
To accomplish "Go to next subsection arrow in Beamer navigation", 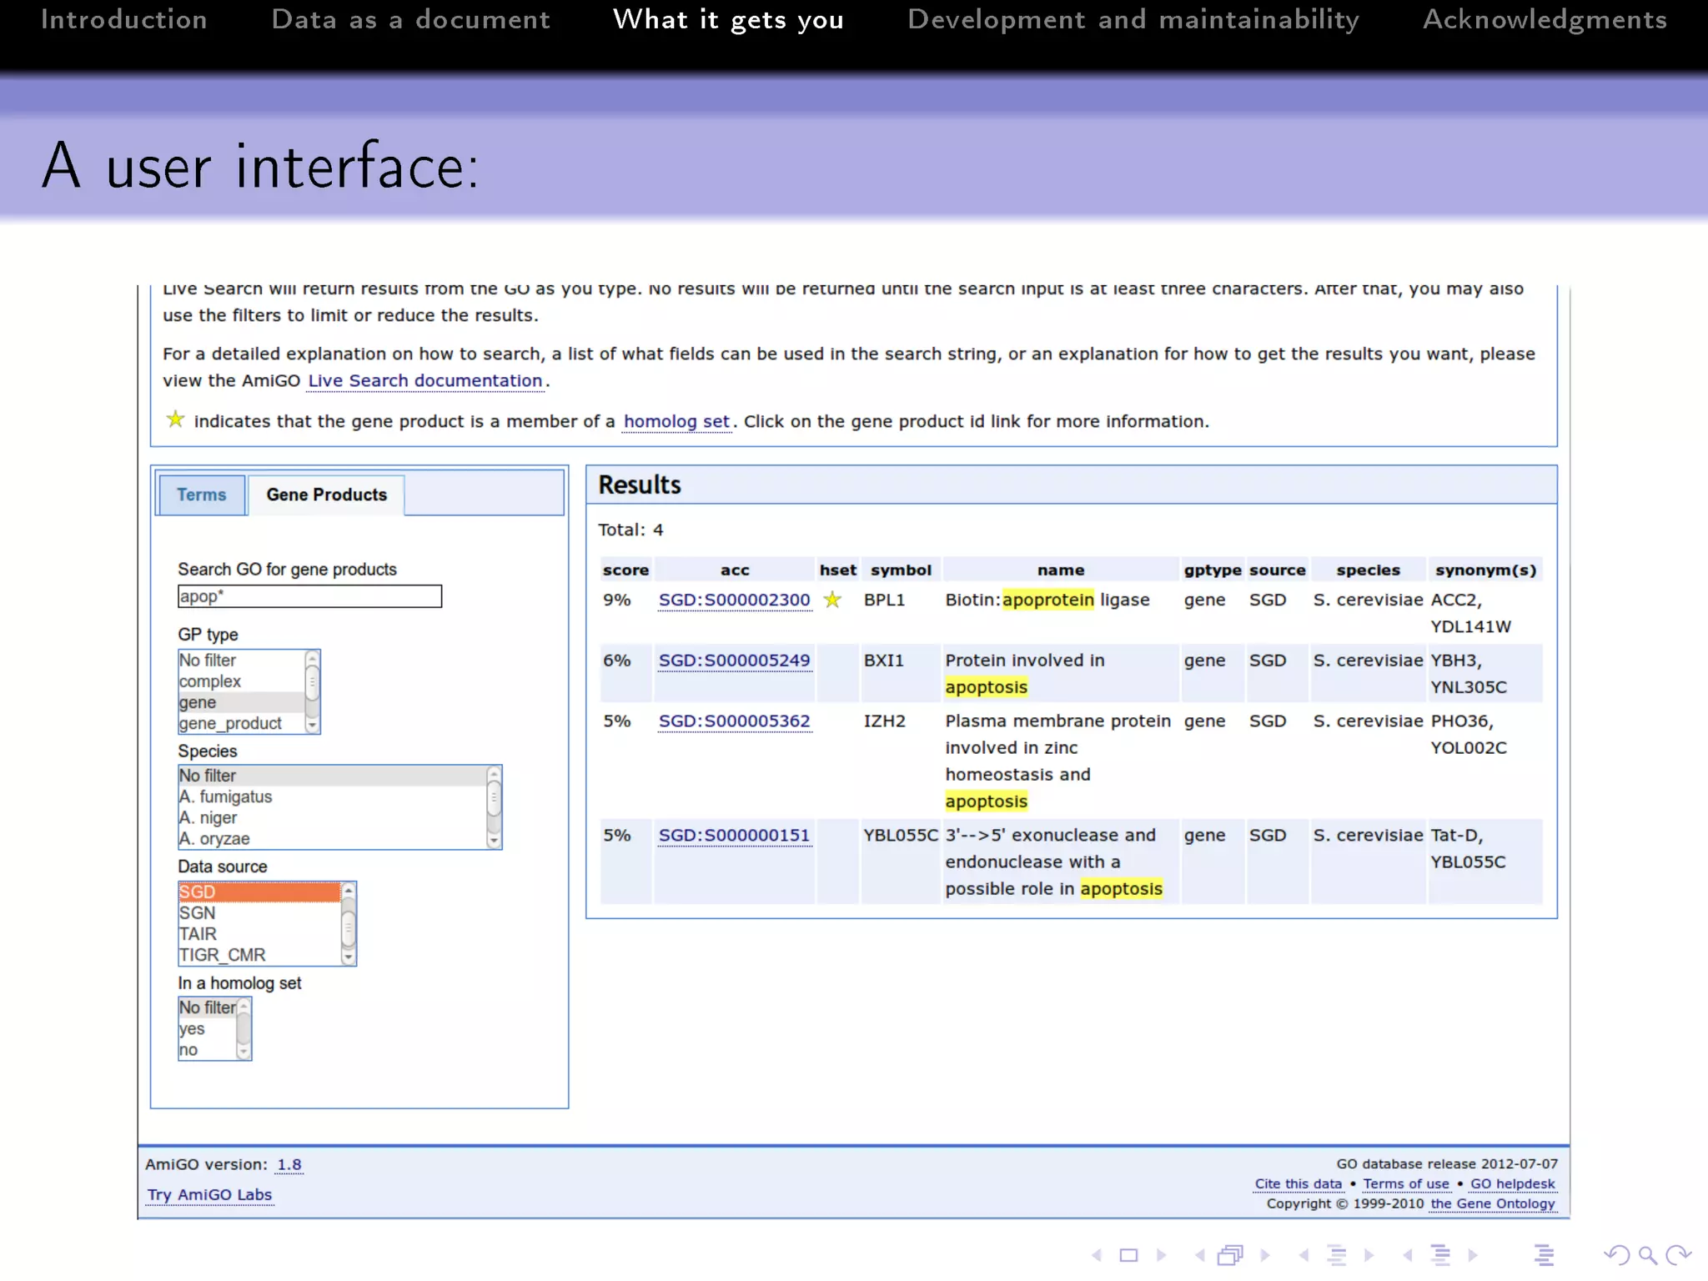I will 1369,1254.
